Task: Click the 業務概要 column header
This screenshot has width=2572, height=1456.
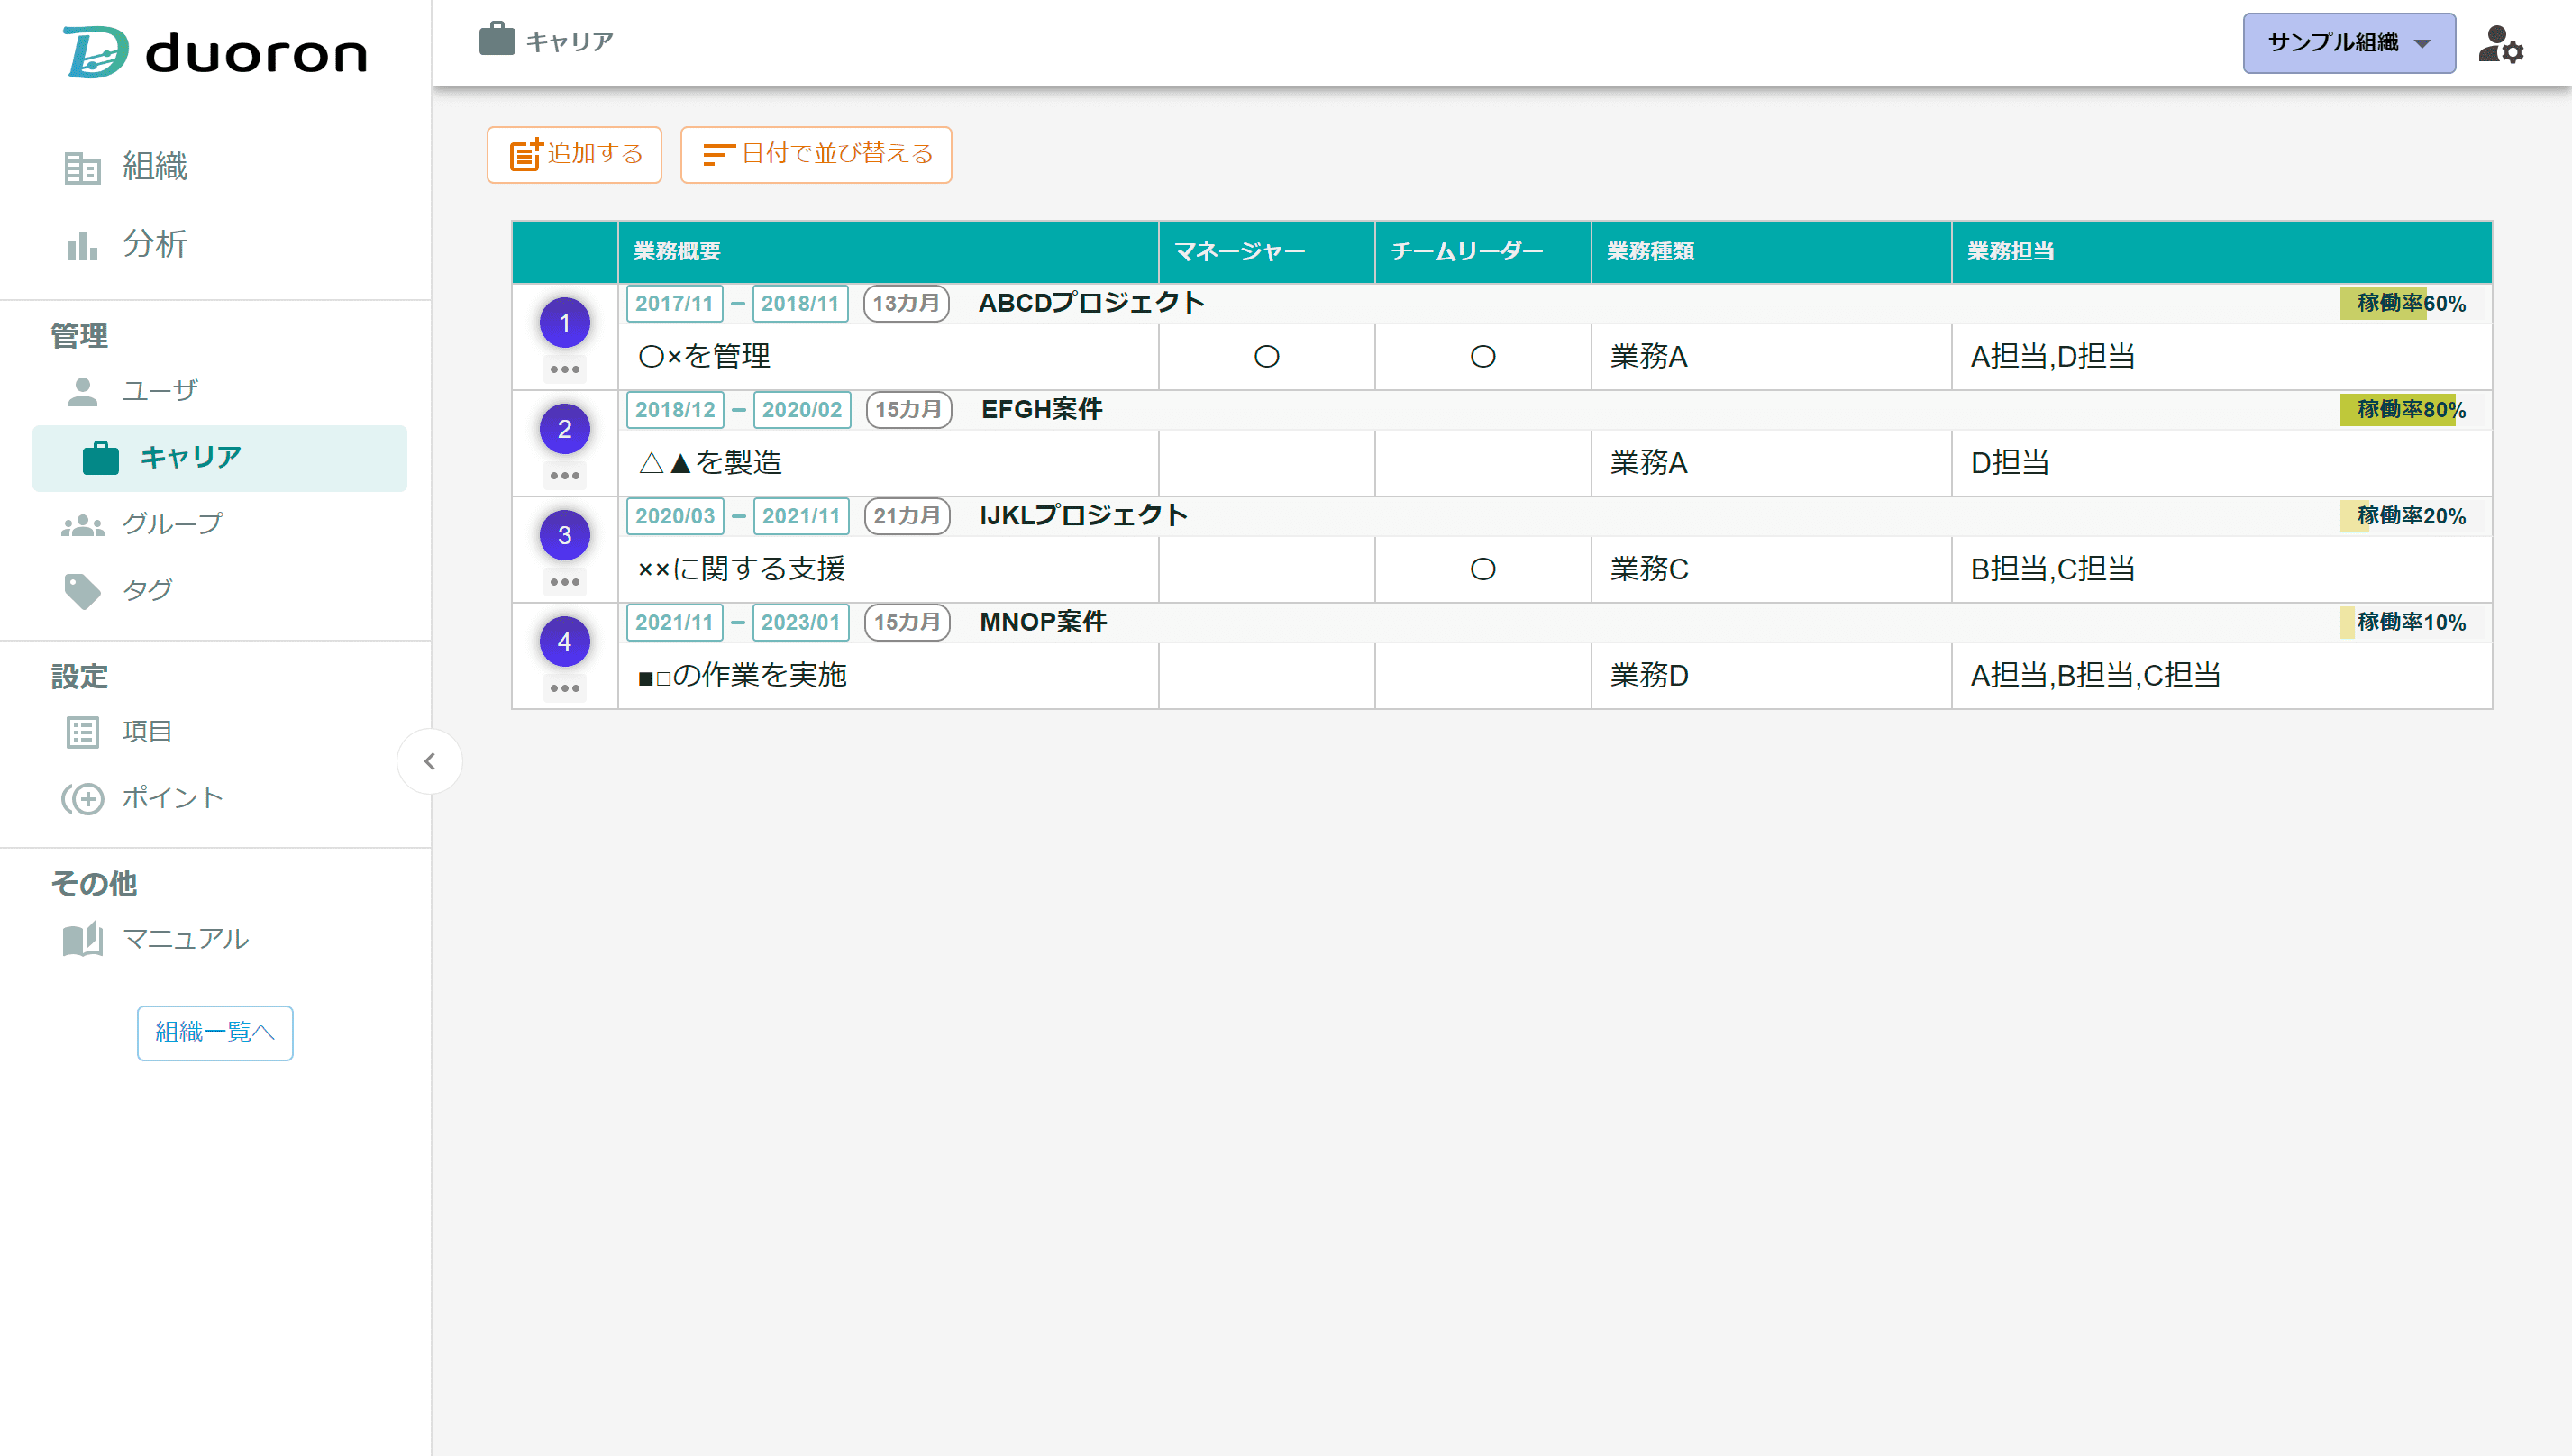Action: [x=888, y=252]
